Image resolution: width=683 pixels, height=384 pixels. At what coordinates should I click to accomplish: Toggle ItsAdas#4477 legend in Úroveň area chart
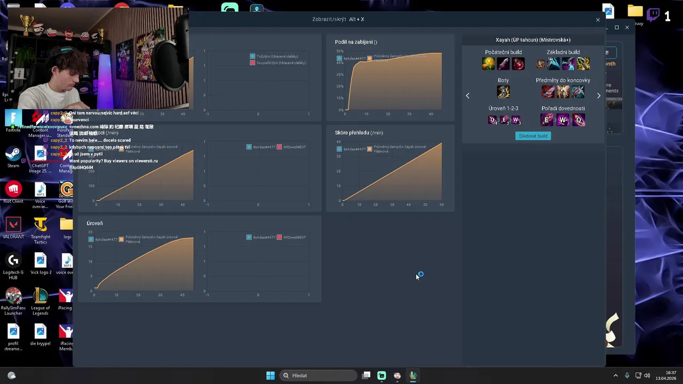[103, 239]
